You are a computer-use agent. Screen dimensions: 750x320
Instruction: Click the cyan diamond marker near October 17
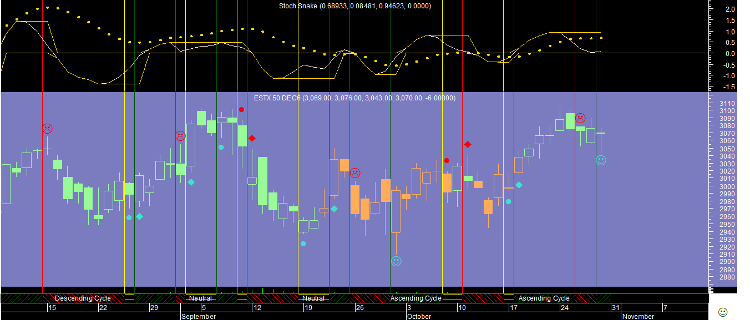tap(519, 185)
